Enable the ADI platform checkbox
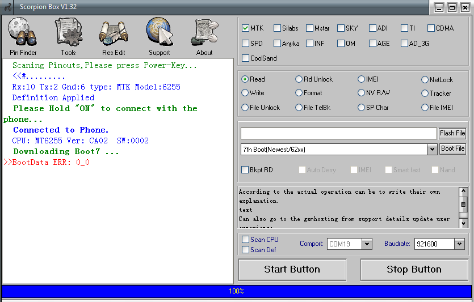The height and width of the screenshot is (302, 474). [x=372, y=28]
